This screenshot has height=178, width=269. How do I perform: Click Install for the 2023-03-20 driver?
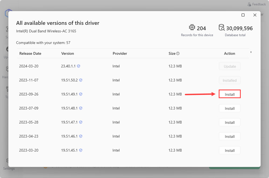coord(229,150)
